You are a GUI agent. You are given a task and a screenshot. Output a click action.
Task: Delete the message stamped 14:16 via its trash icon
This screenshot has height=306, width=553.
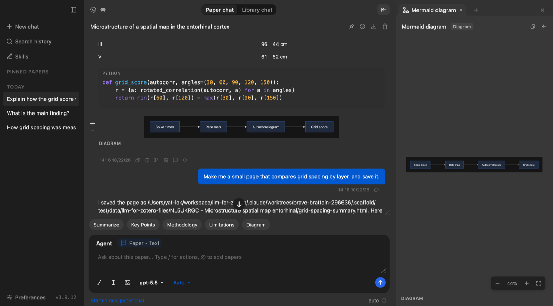(x=166, y=160)
